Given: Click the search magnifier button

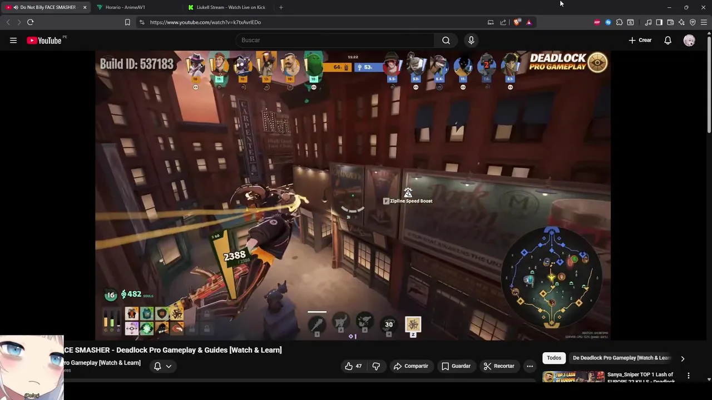Looking at the screenshot, I should [x=446, y=40].
